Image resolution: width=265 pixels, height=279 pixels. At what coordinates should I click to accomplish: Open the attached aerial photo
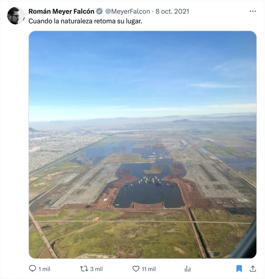point(142,145)
